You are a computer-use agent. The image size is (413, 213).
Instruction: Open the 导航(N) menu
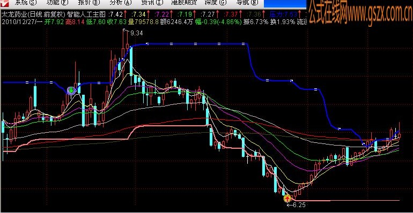click(247, 3)
